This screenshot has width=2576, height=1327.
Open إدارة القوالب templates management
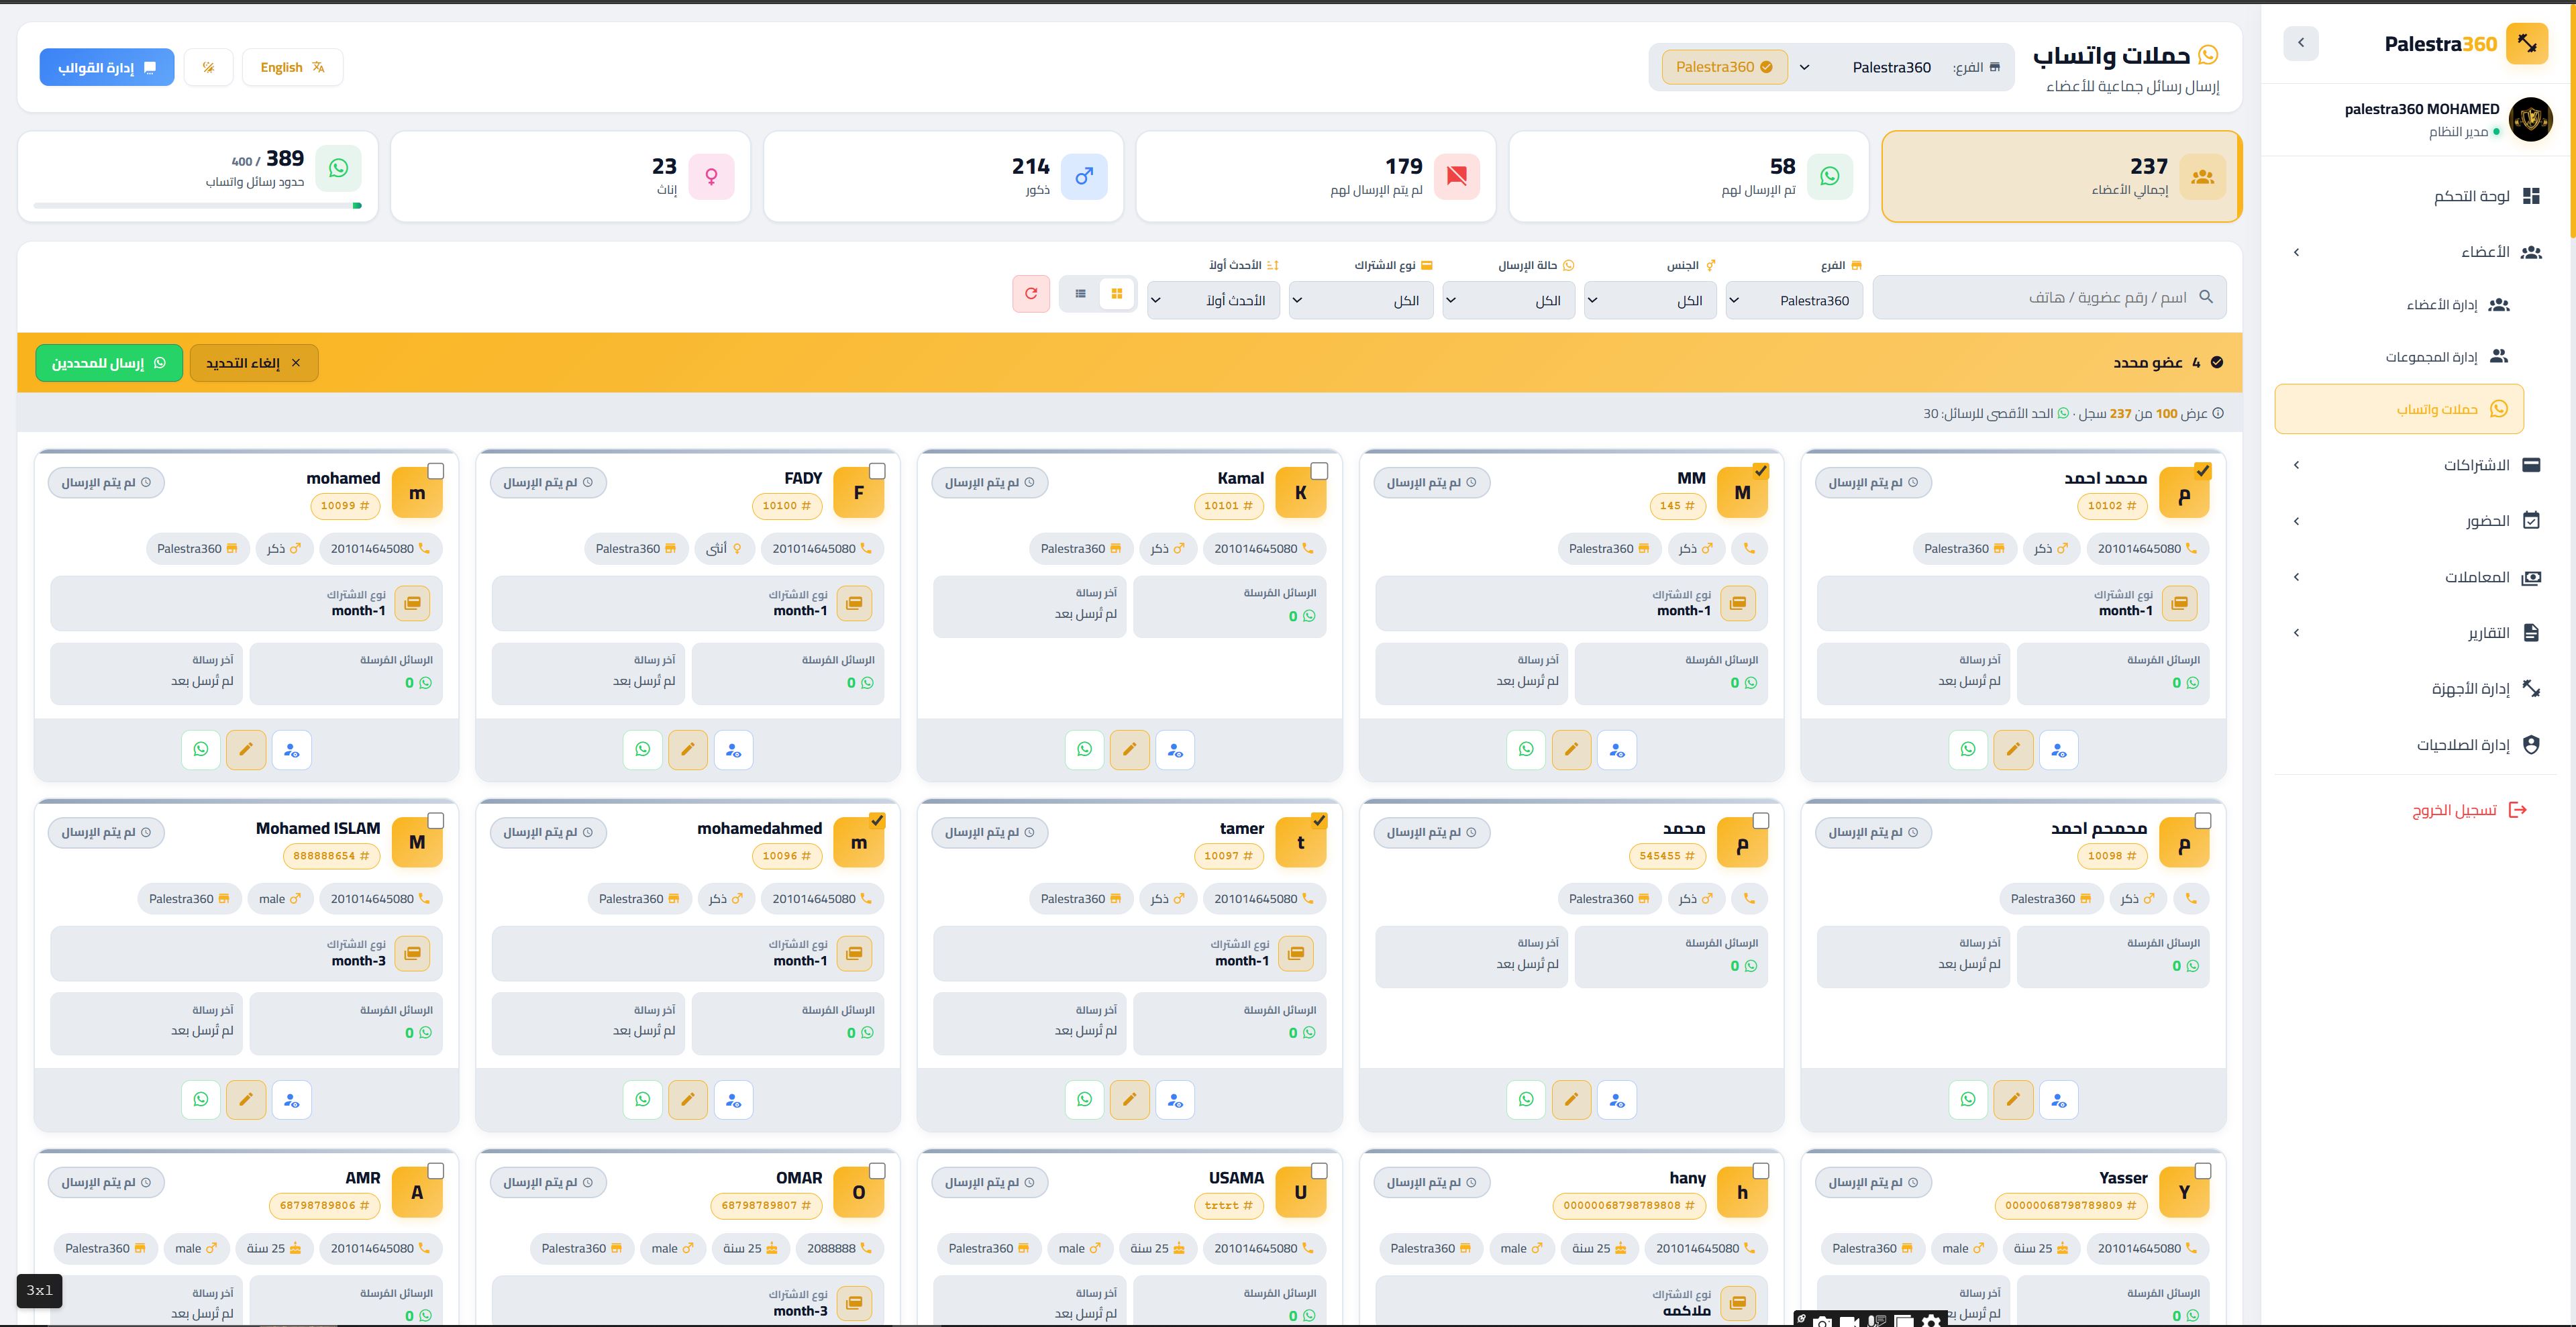107,67
